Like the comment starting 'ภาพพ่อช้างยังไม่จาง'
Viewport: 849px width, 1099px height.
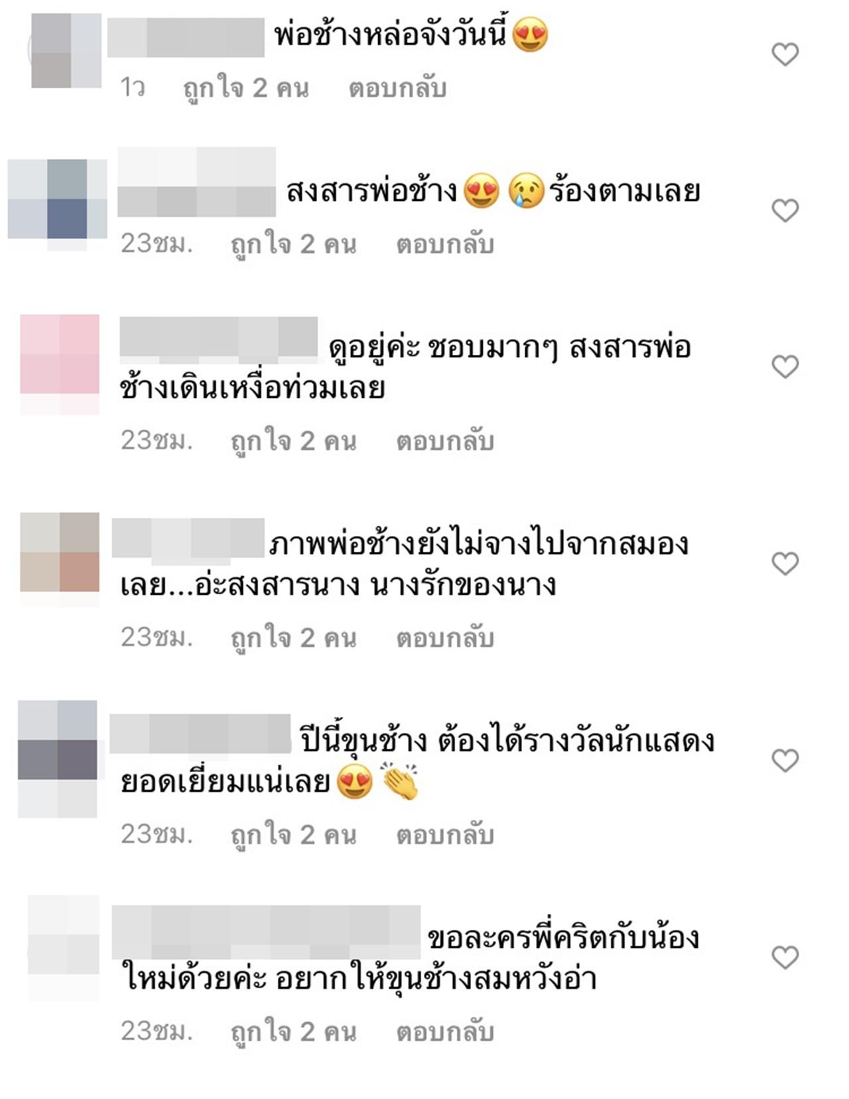pos(785,563)
